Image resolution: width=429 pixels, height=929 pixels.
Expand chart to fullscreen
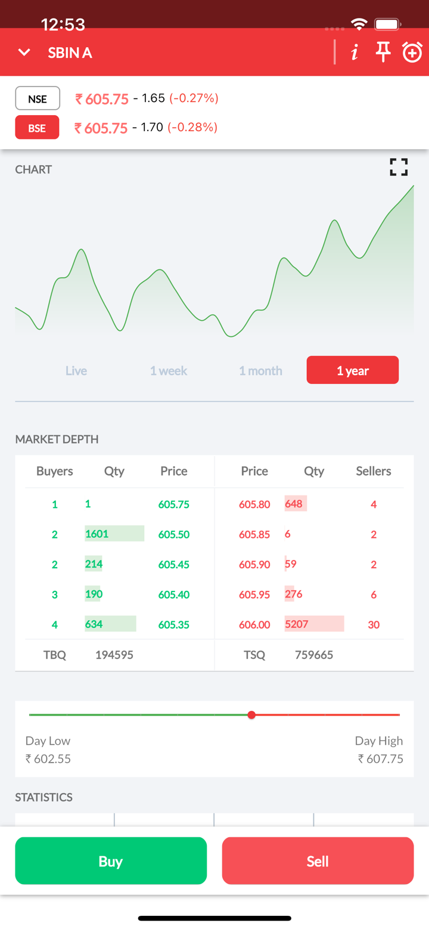pos(399,167)
